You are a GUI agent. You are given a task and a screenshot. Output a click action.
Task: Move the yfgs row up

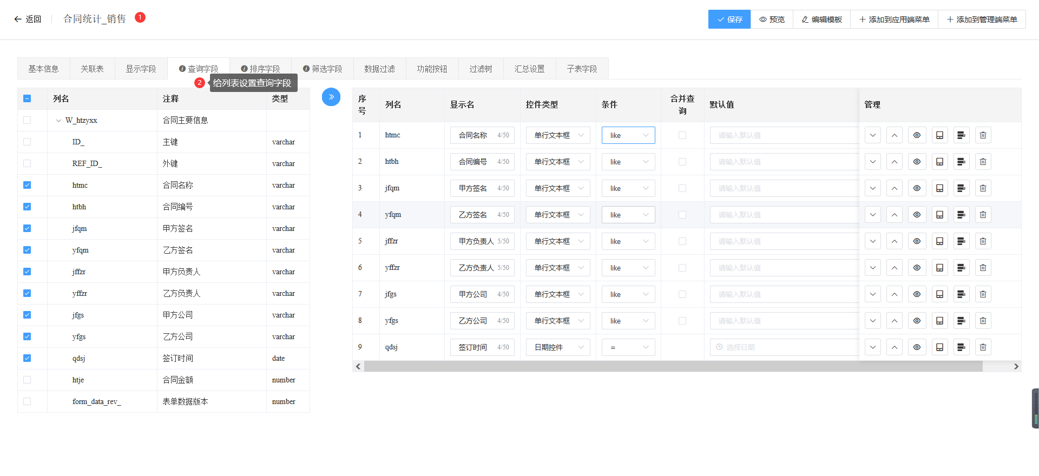[895, 321]
